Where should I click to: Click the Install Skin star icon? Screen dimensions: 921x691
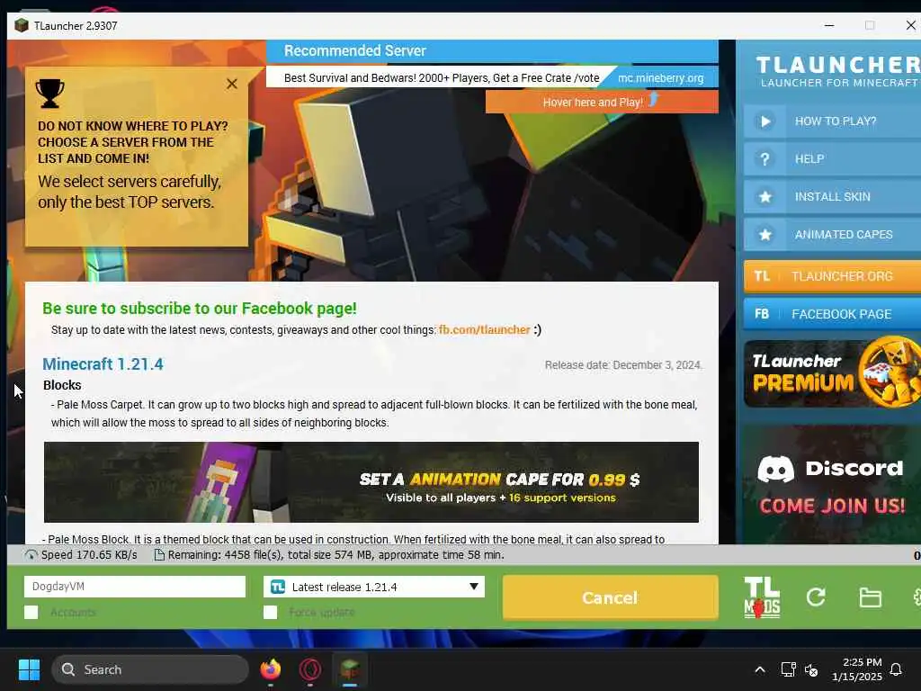[x=765, y=197]
